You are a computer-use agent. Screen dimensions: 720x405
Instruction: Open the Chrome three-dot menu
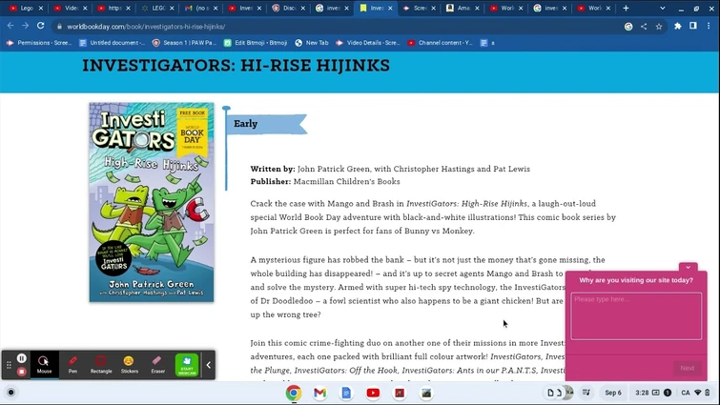point(709,26)
